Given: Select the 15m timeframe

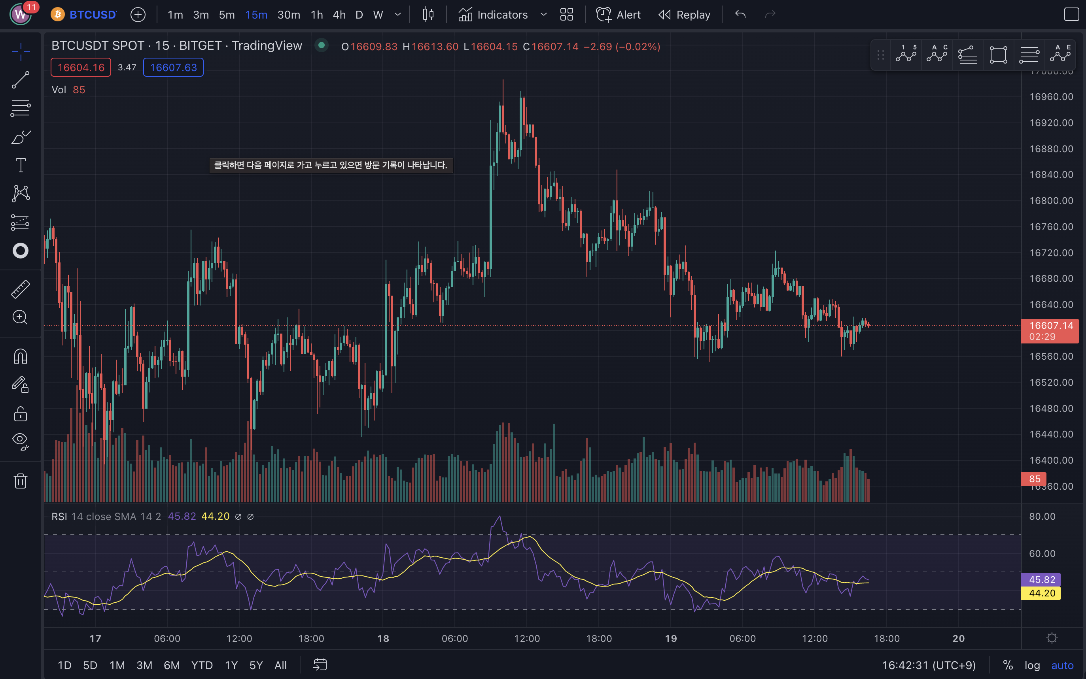Looking at the screenshot, I should pos(257,15).
